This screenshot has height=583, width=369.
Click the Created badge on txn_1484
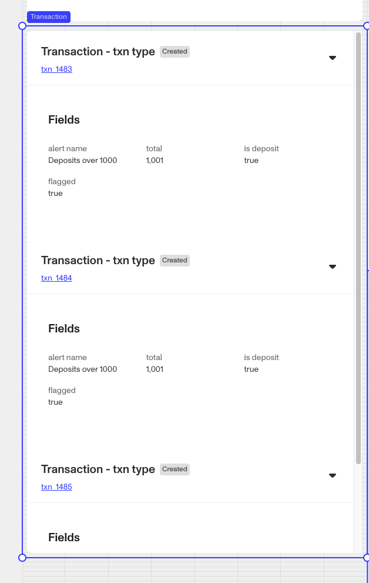tap(175, 261)
